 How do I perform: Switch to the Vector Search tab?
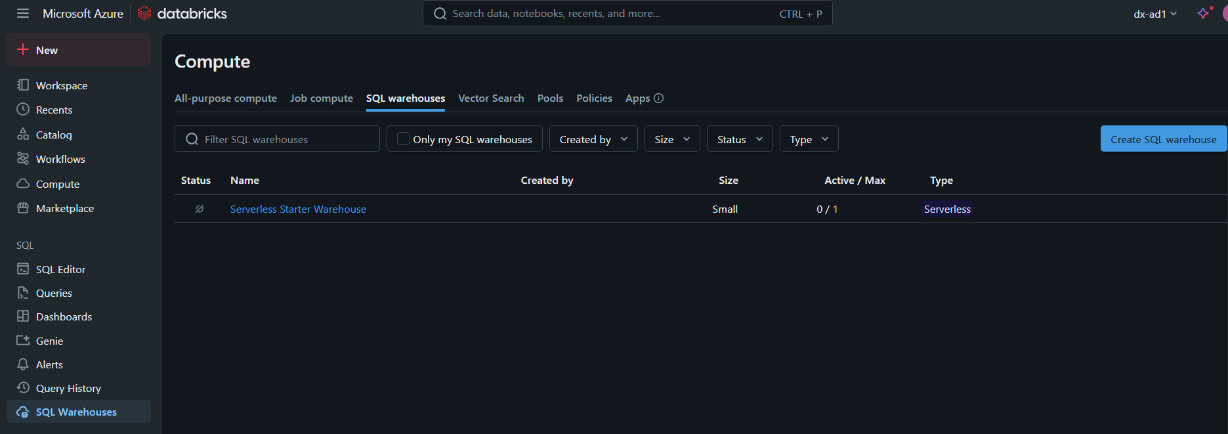491,98
